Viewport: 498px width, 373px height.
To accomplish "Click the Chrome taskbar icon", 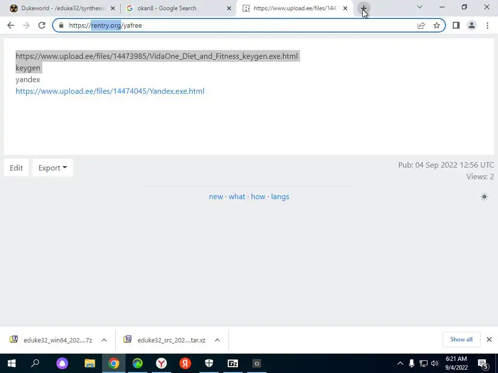I will (114, 363).
